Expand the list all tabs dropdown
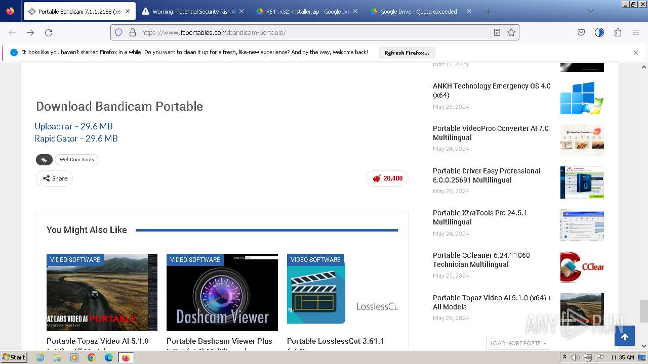The image size is (648, 364). pyautogui.click(x=590, y=11)
